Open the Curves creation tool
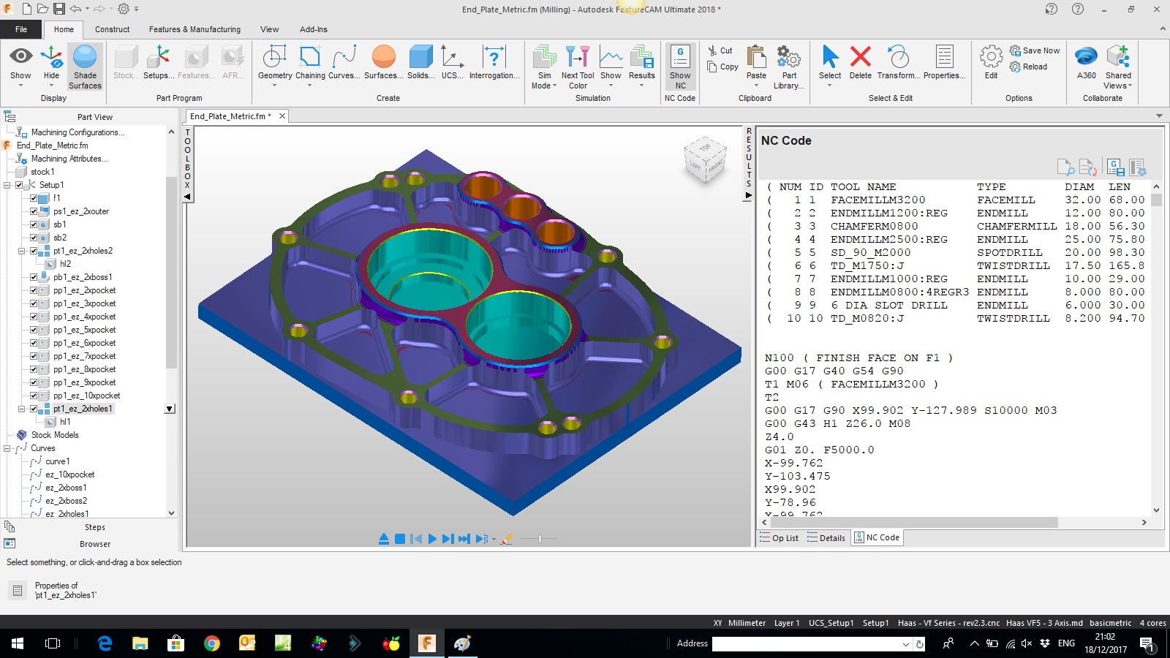This screenshot has width=1170, height=658. pos(344,63)
